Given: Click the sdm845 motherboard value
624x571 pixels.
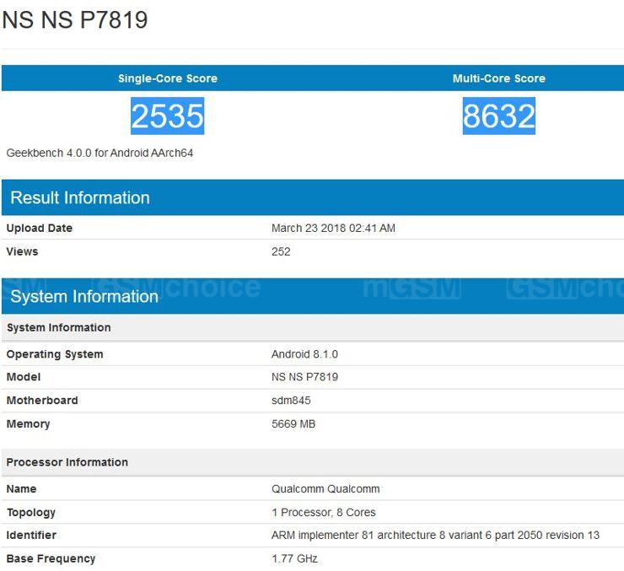Looking at the screenshot, I should (291, 401).
